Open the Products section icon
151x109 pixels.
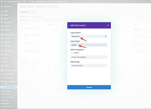tap(2, 38)
